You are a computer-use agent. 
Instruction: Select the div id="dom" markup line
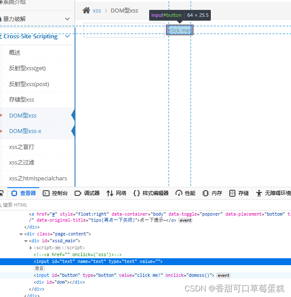click(59, 282)
